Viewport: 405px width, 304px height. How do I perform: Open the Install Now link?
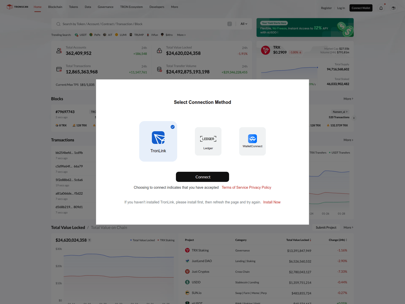coord(272,202)
